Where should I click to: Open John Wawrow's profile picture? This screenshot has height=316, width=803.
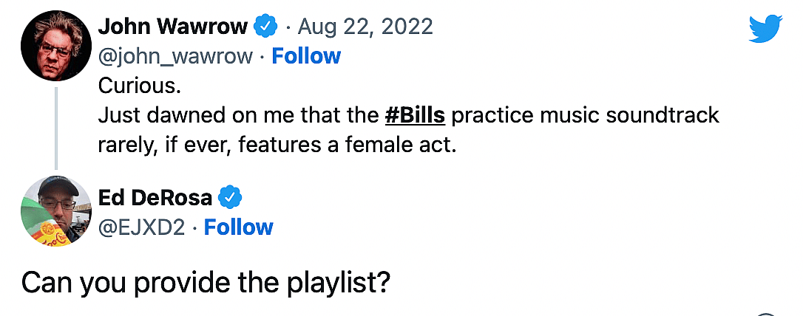tap(56, 46)
